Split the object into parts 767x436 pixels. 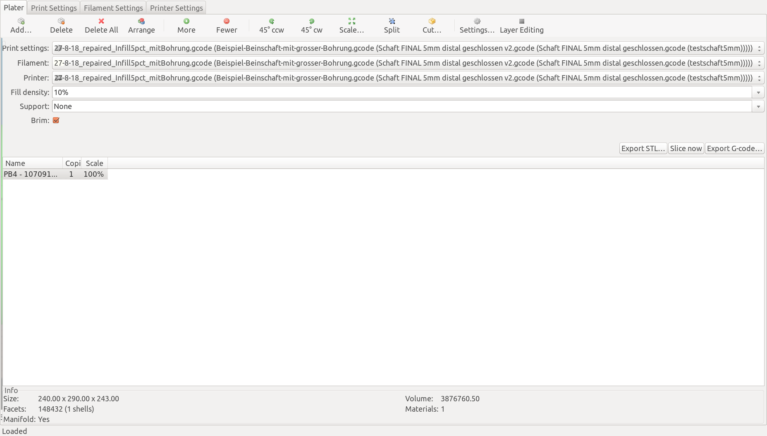[x=392, y=25]
